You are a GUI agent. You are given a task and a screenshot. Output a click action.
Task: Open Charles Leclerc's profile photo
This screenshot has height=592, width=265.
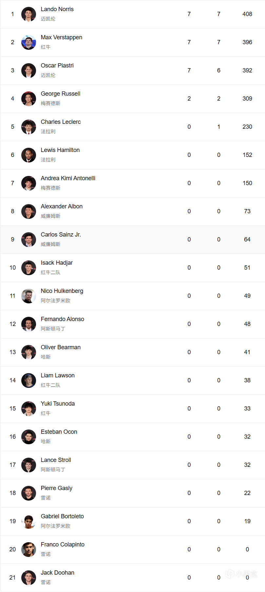(28, 127)
